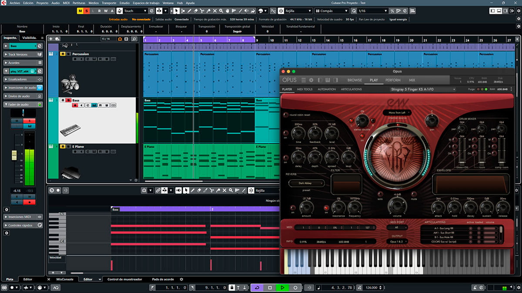Toggle the Opus keyboard display icon
The image size is (522, 293).
(328, 80)
